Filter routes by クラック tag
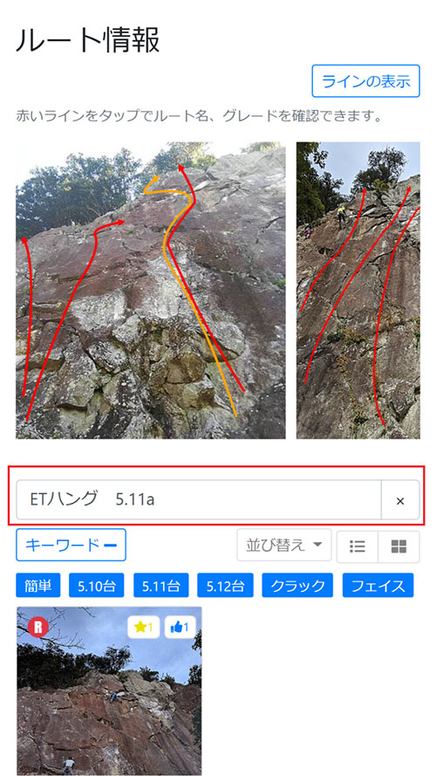The width and height of the screenshot is (436, 776). point(297,586)
